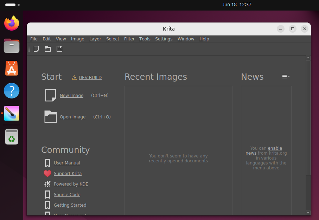Viewport: 319px width, 220px height.
Task: Open the View menu
Action: pyautogui.click(x=61, y=39)
